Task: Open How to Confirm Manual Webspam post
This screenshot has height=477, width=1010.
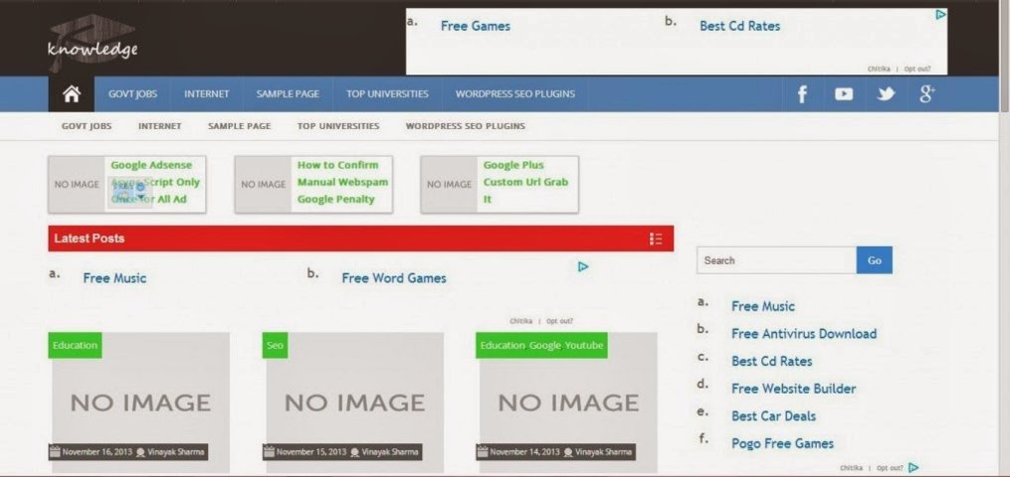Action: point(342,182)
